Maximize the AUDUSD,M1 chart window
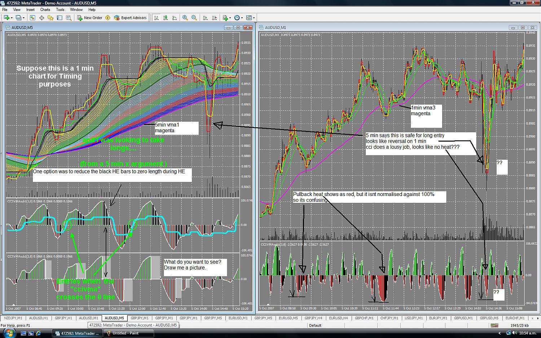The height and width of the screenshot is (338, 541). click(x=523, y=27)
